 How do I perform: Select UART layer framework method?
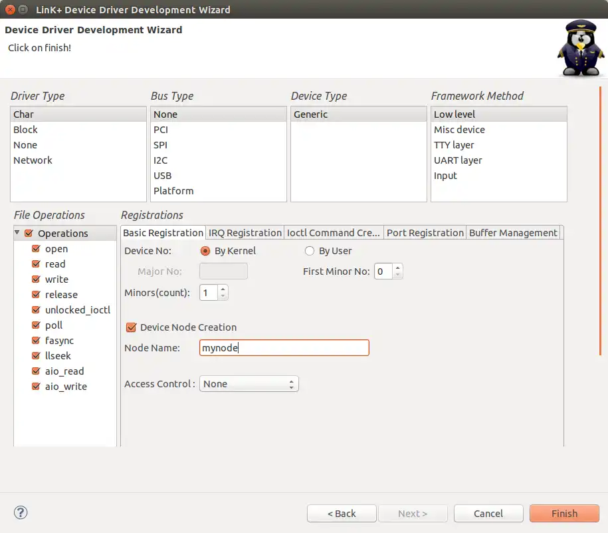[x=498, y=160]
